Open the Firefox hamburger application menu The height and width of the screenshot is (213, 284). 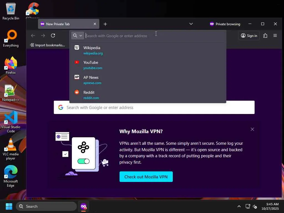pos(275,35)
